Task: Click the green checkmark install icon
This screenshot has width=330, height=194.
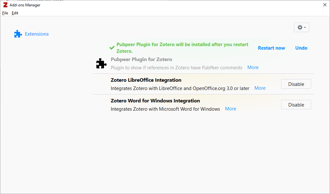Action: [x=112, y=48]
